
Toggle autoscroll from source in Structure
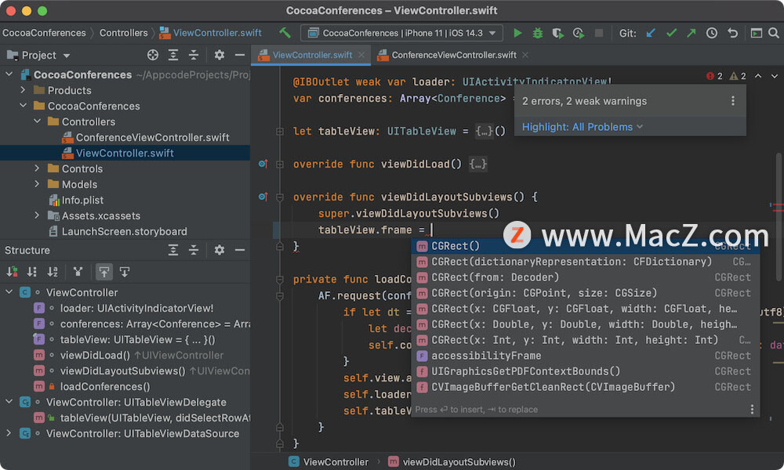point(125,272)
